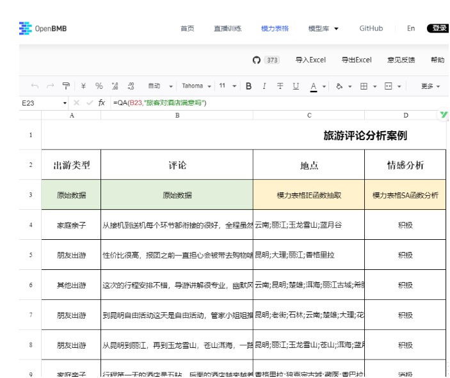Apply currency yen format

tap(83, 86)
